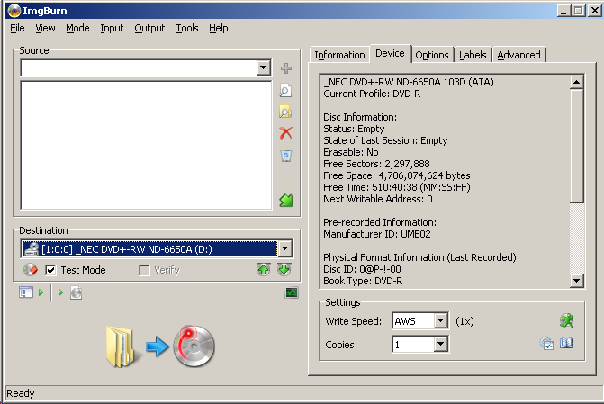Open the File menu
Image resolution: width=604 pixels, height=404 pixels.
[x=17, y=28]
